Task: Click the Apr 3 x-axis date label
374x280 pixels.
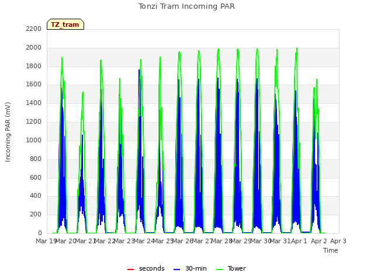Action: 338,241
